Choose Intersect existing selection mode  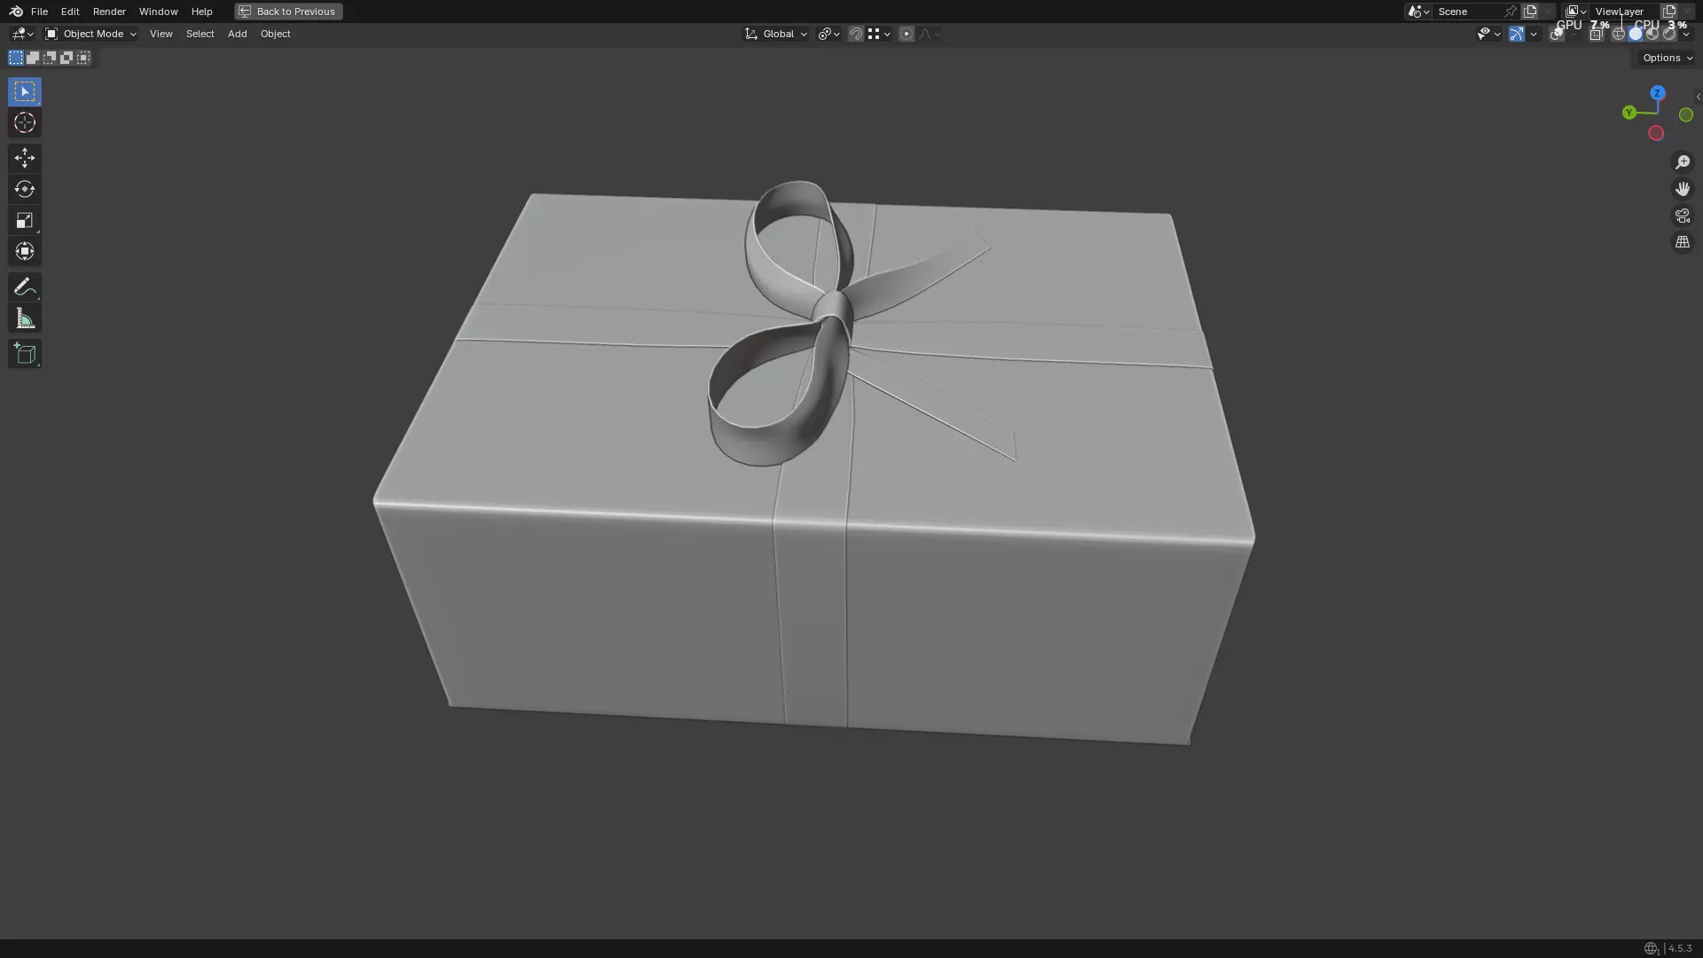pos(83,58)
